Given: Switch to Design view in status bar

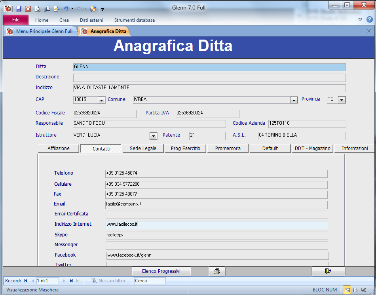Looking at the screenshot, I should point(363,290).
